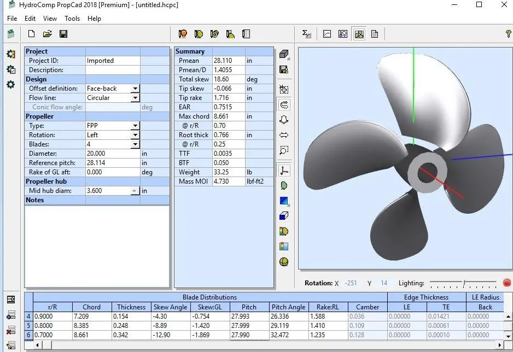Open the Blades count dropdown
Viewport: 513px width, 352px height.
(136, 144)
